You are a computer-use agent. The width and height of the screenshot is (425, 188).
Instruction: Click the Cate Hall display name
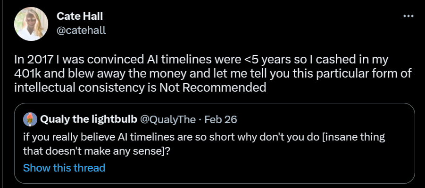(x=79, y=16)
